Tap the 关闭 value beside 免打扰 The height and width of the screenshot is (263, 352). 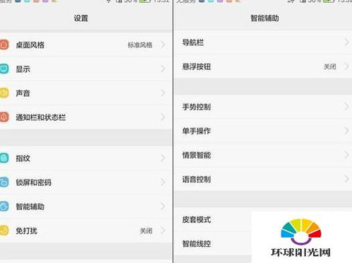(x=146, y=230)
